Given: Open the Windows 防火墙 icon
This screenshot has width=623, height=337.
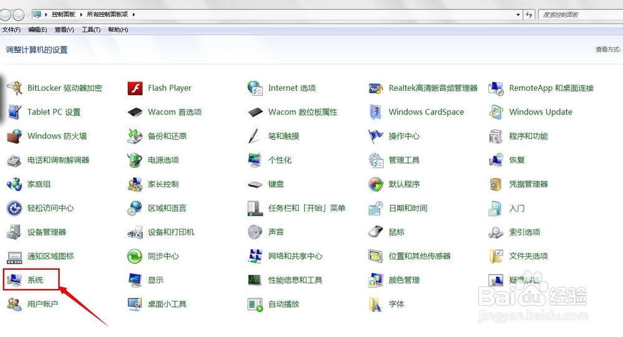Looking at the screenshot, I should point(15,136).
